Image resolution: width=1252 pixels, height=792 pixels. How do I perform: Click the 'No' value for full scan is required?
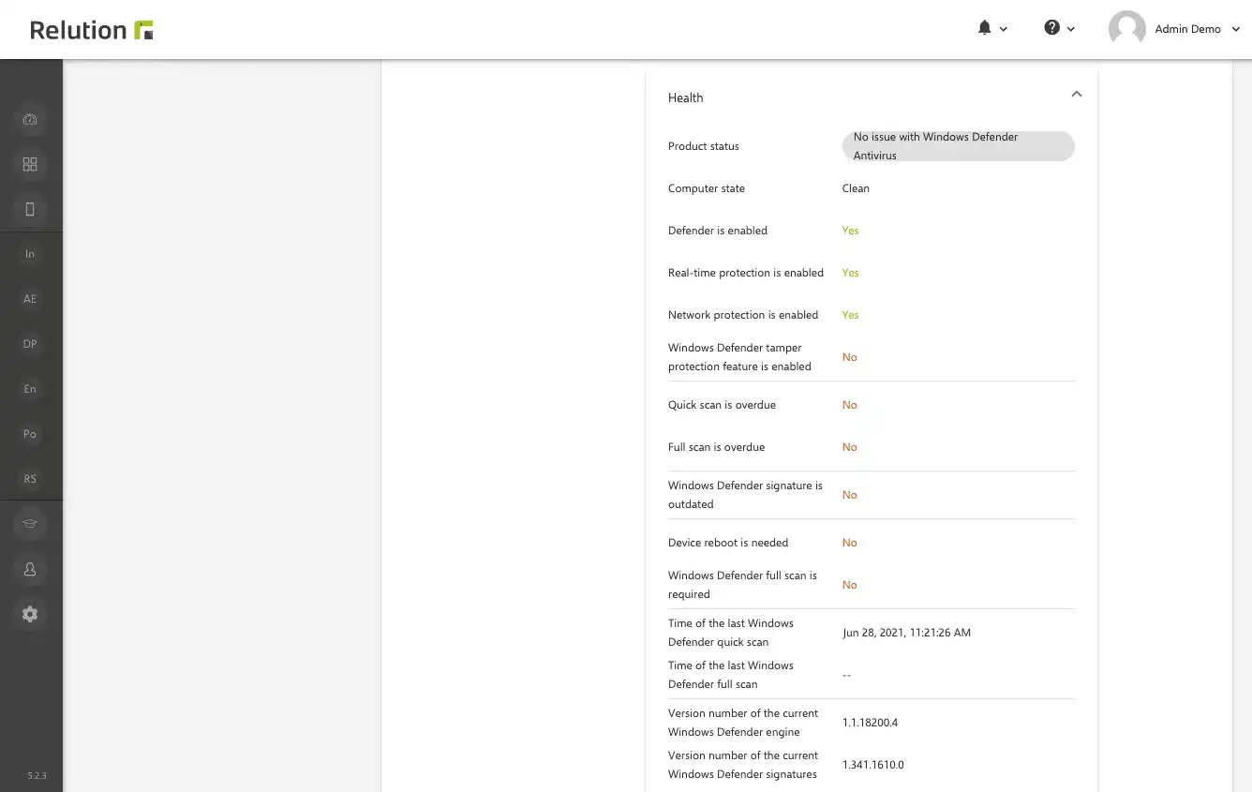click(x=849, y=585)
